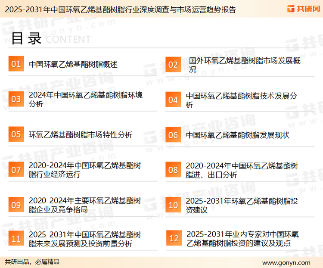
Task: Select the 行业经济运行 chapter title
Action: tap(85, 170)
